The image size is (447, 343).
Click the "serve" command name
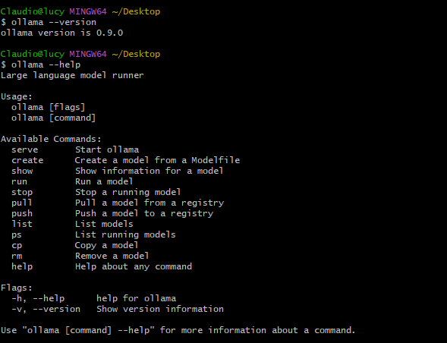[25, 149]
